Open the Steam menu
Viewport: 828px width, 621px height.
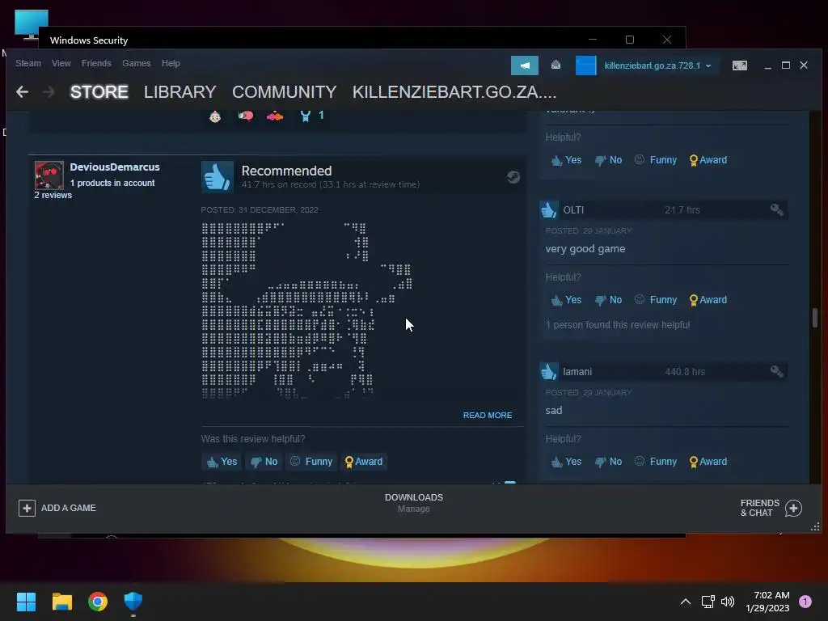(28, 63)
